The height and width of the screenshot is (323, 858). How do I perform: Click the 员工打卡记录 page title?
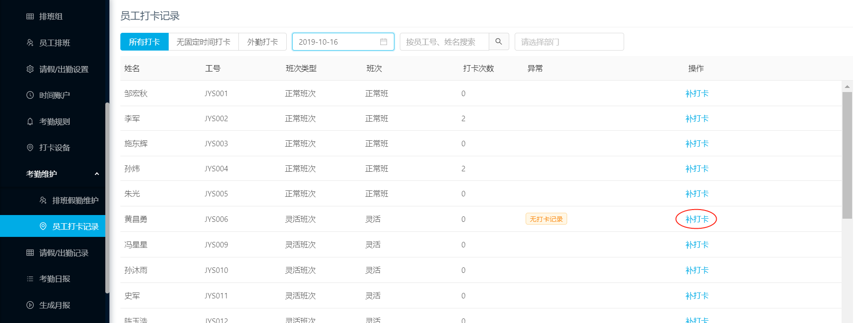pos(150,16)
